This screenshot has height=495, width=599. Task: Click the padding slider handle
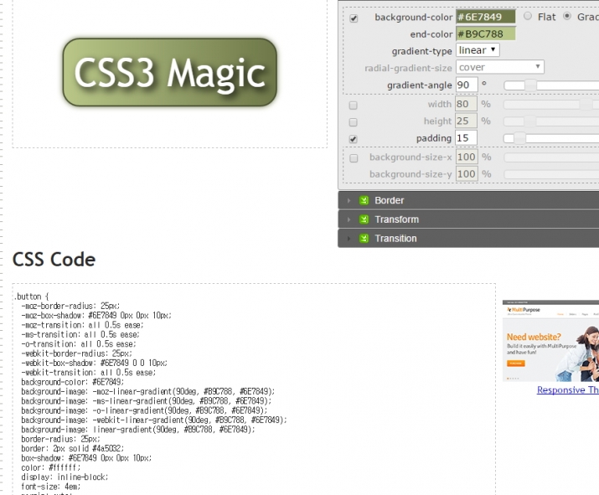520,138
